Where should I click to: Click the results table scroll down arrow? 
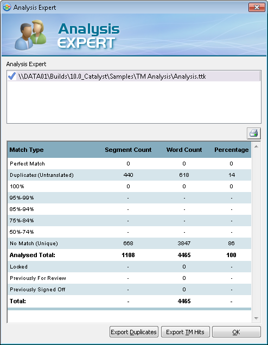click(x=256, y=318)
